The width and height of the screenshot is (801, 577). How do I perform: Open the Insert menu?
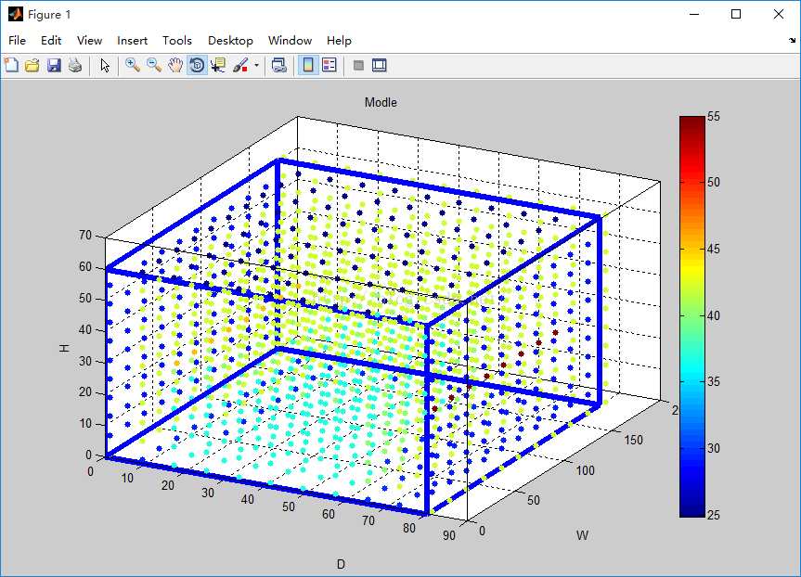click(132, 41)
